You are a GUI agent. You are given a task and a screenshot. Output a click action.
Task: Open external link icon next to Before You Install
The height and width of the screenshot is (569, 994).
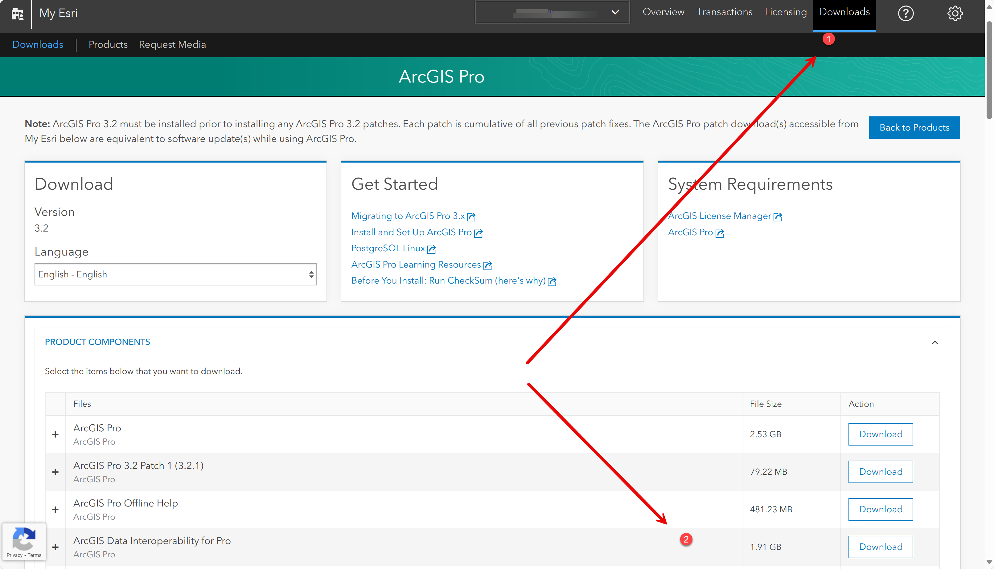[x=552, y=281]
